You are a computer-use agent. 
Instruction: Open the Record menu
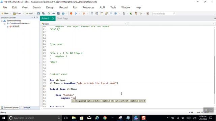[x=63, y=7]
